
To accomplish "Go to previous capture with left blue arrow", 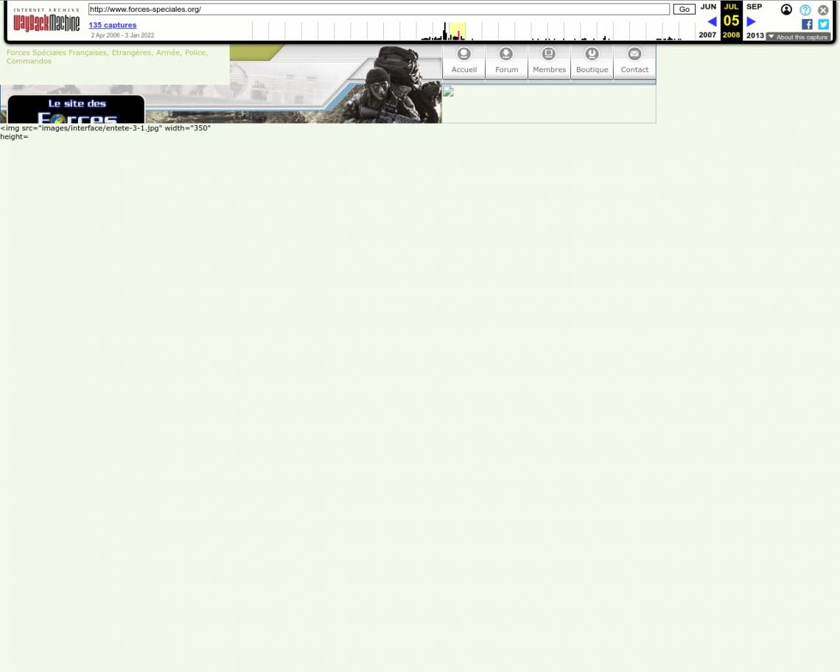I will [712, 21].
